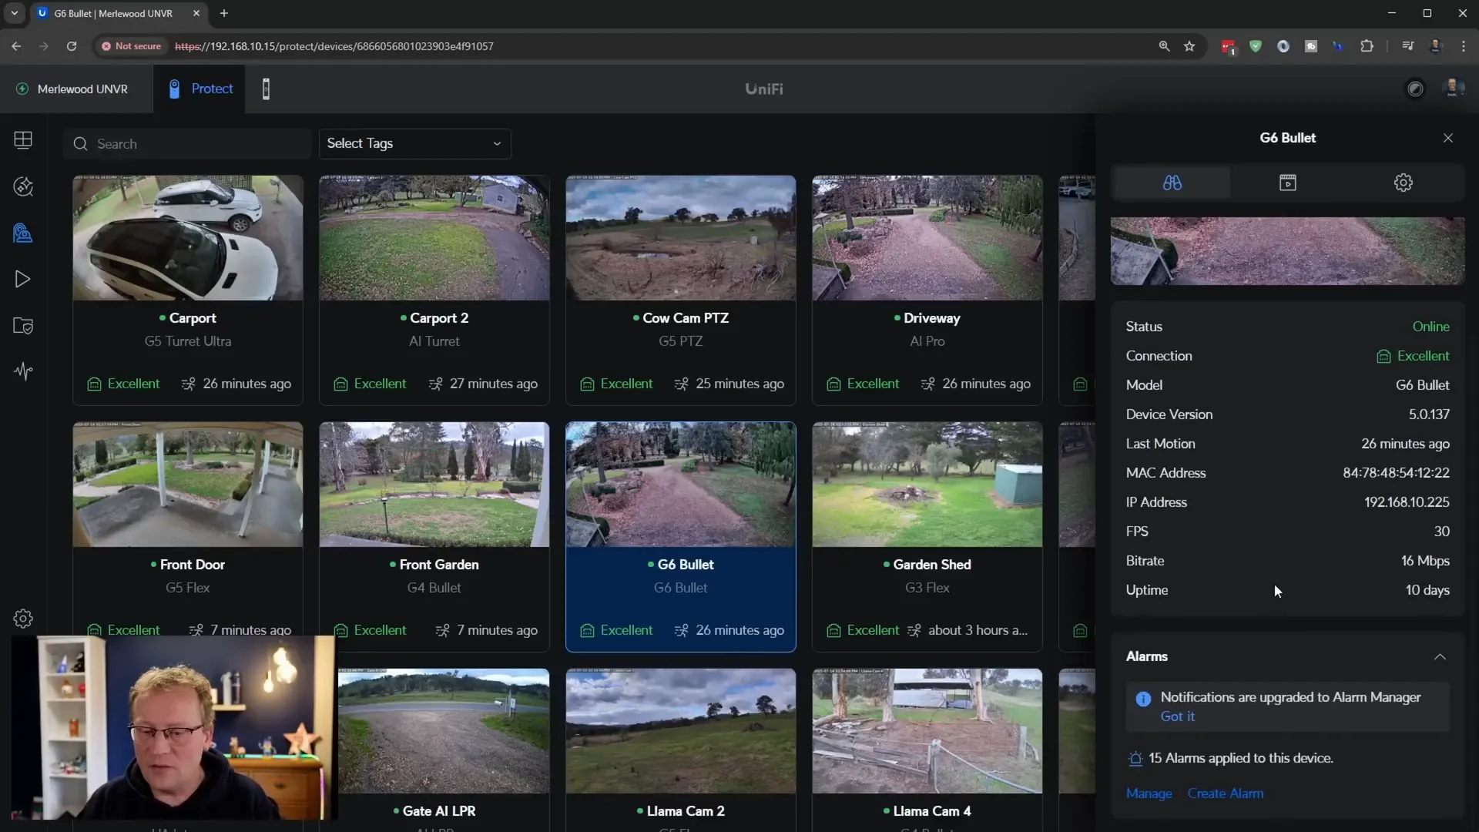This screenshot has height=832, width=1479.
Task: Open the system log pulse icon in sidebar
Action: click(x=23, y=371)
